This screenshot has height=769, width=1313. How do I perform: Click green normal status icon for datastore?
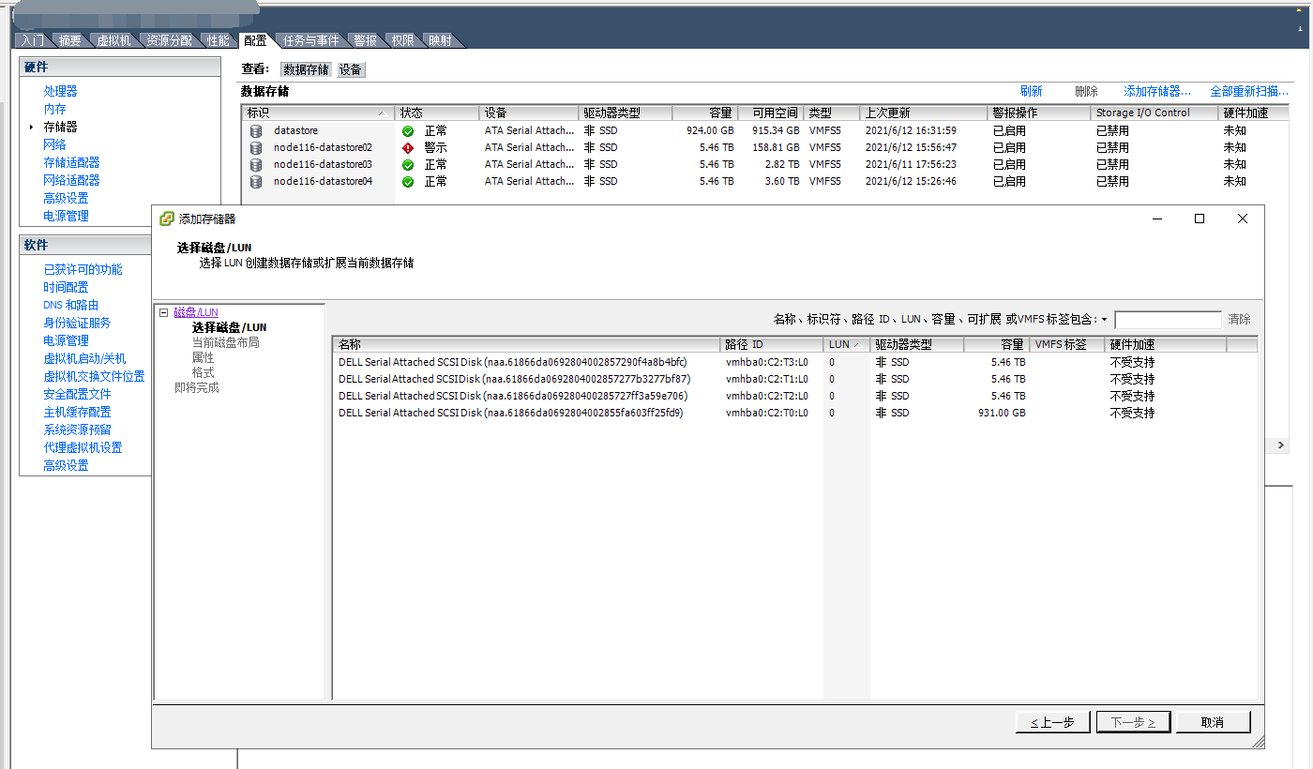408,131
